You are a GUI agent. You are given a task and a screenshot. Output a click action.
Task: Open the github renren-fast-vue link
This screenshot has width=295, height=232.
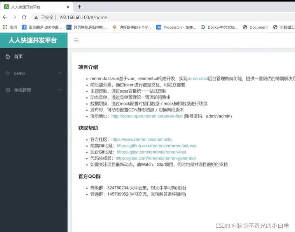click(x=157, y=146)
